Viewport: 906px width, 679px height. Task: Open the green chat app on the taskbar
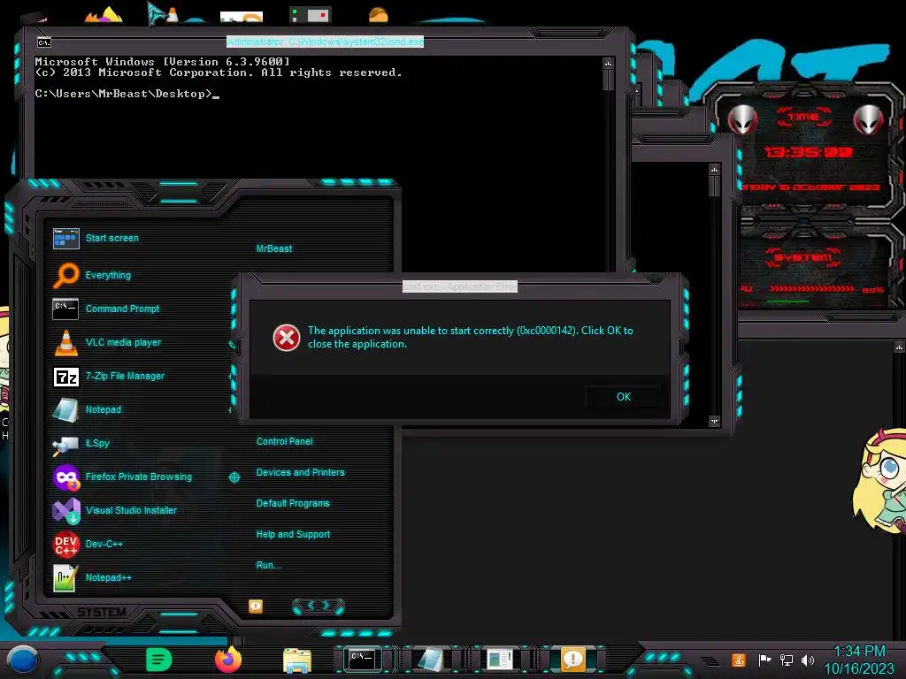159,660
